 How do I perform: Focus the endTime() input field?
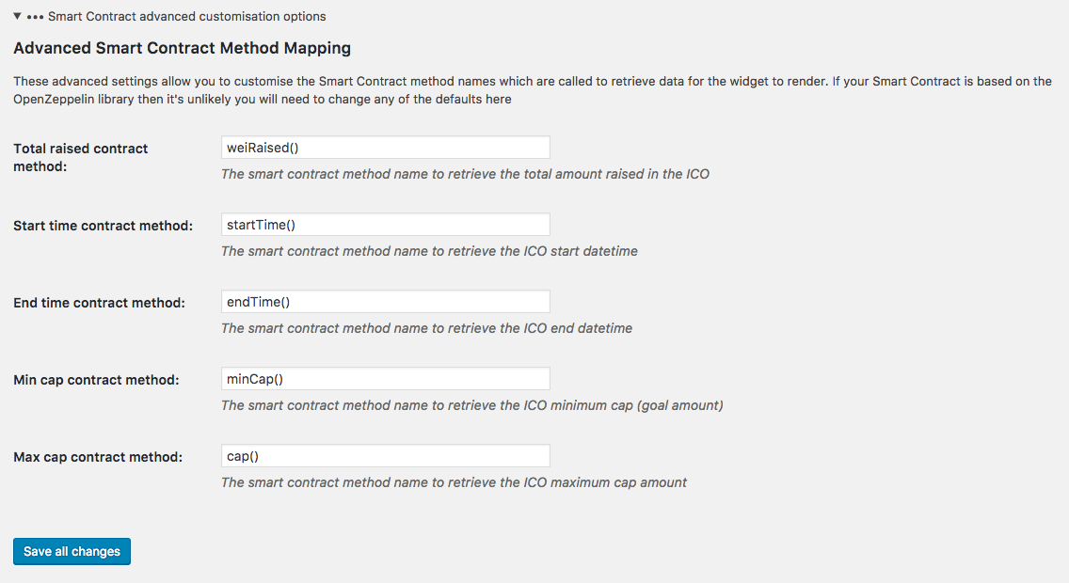(x=385, y=302)
